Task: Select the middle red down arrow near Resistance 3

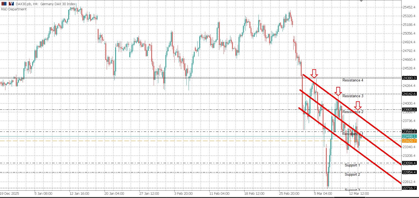Action: [x=338, y=91]
